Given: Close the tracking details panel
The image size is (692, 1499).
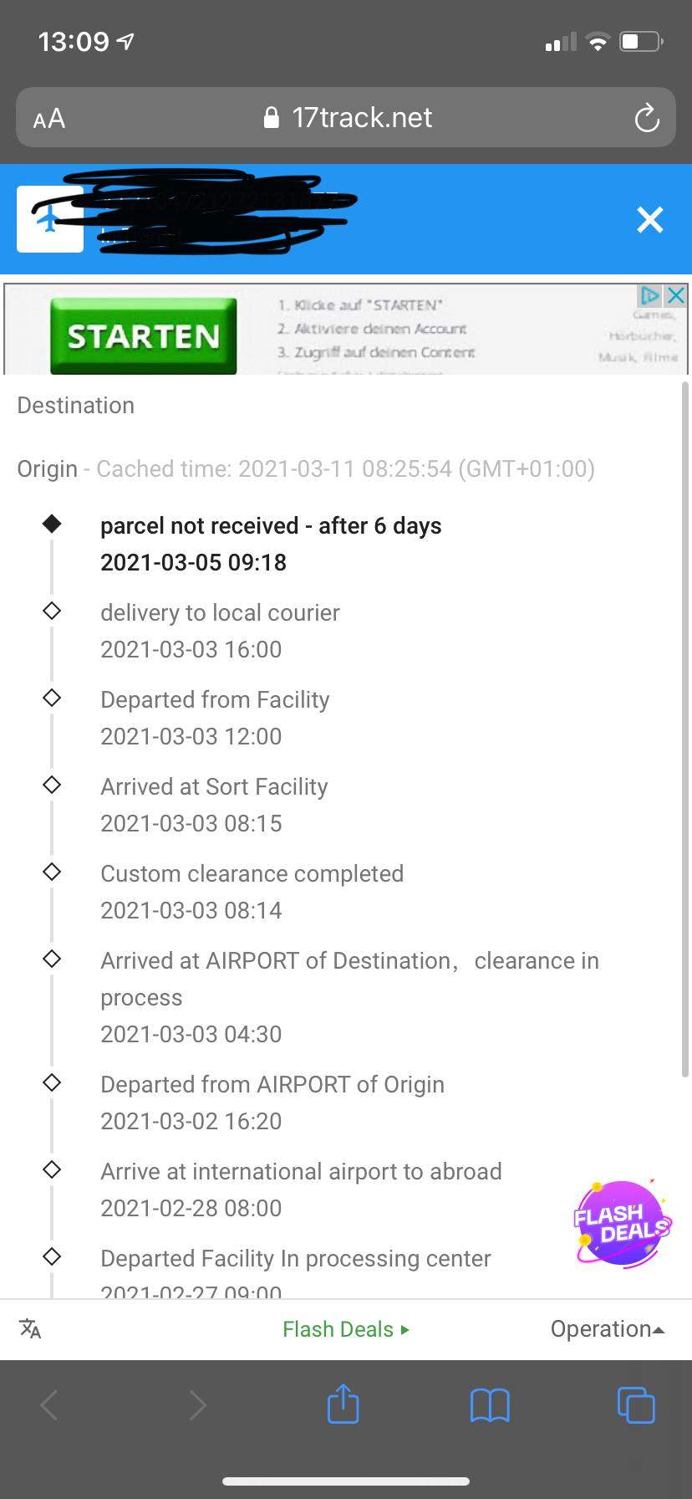Looking at the screenshot, I should click(x=649, y=220).
